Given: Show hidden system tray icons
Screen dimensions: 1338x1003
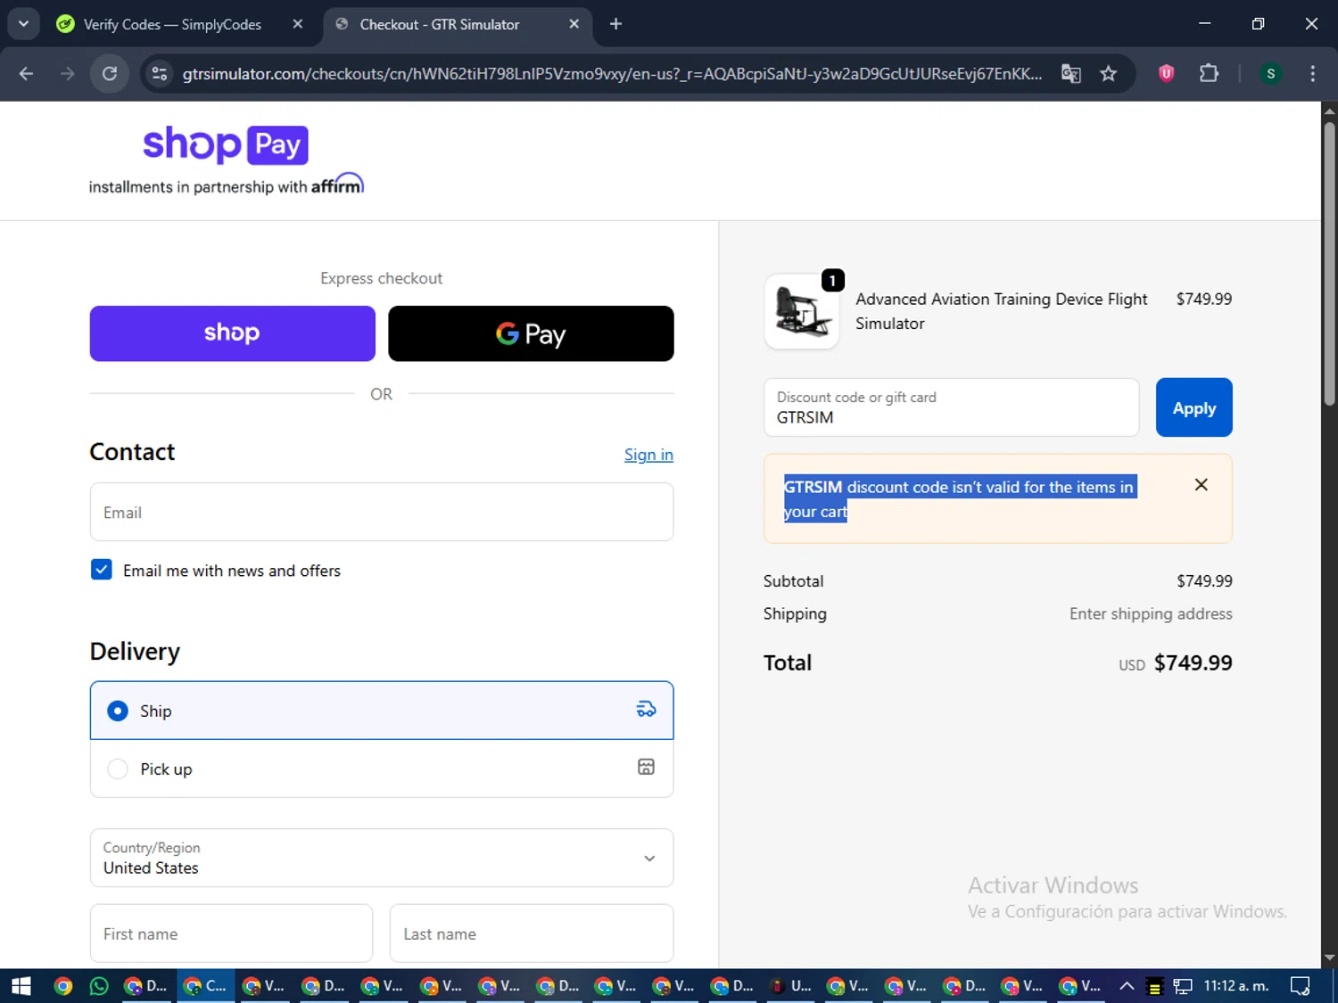Looking at the screenshot, I should (x=1127, y=986).
